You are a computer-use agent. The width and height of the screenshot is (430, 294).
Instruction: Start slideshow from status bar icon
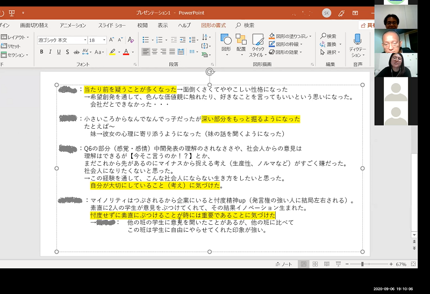[338, 264]
